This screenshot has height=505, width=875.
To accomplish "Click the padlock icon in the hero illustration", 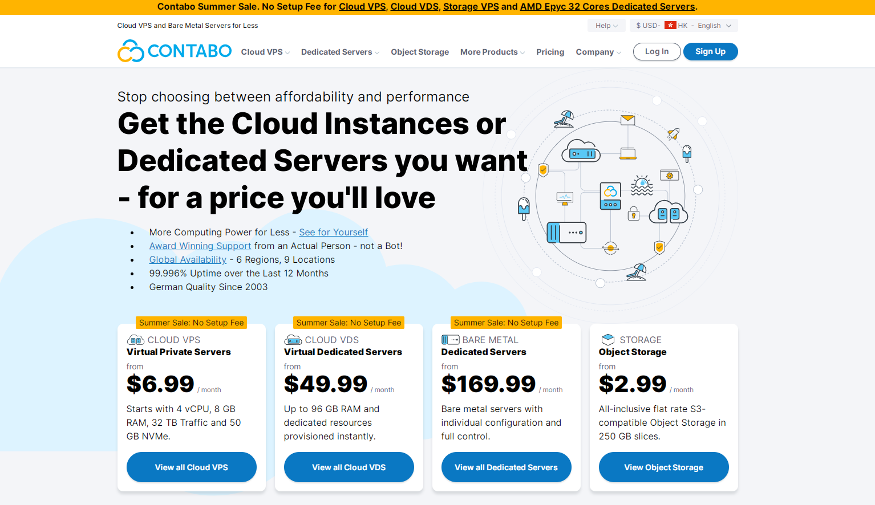I will (x=633, y=214).
